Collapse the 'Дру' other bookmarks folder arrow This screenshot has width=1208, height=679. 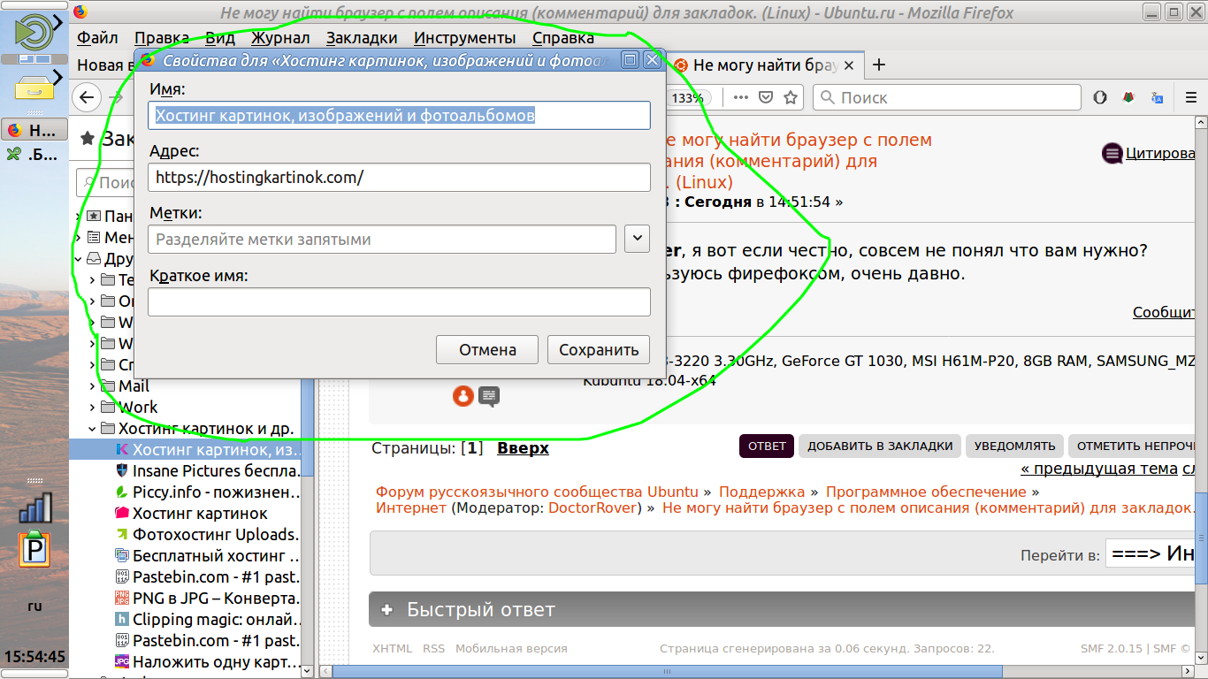click(78, 259)
